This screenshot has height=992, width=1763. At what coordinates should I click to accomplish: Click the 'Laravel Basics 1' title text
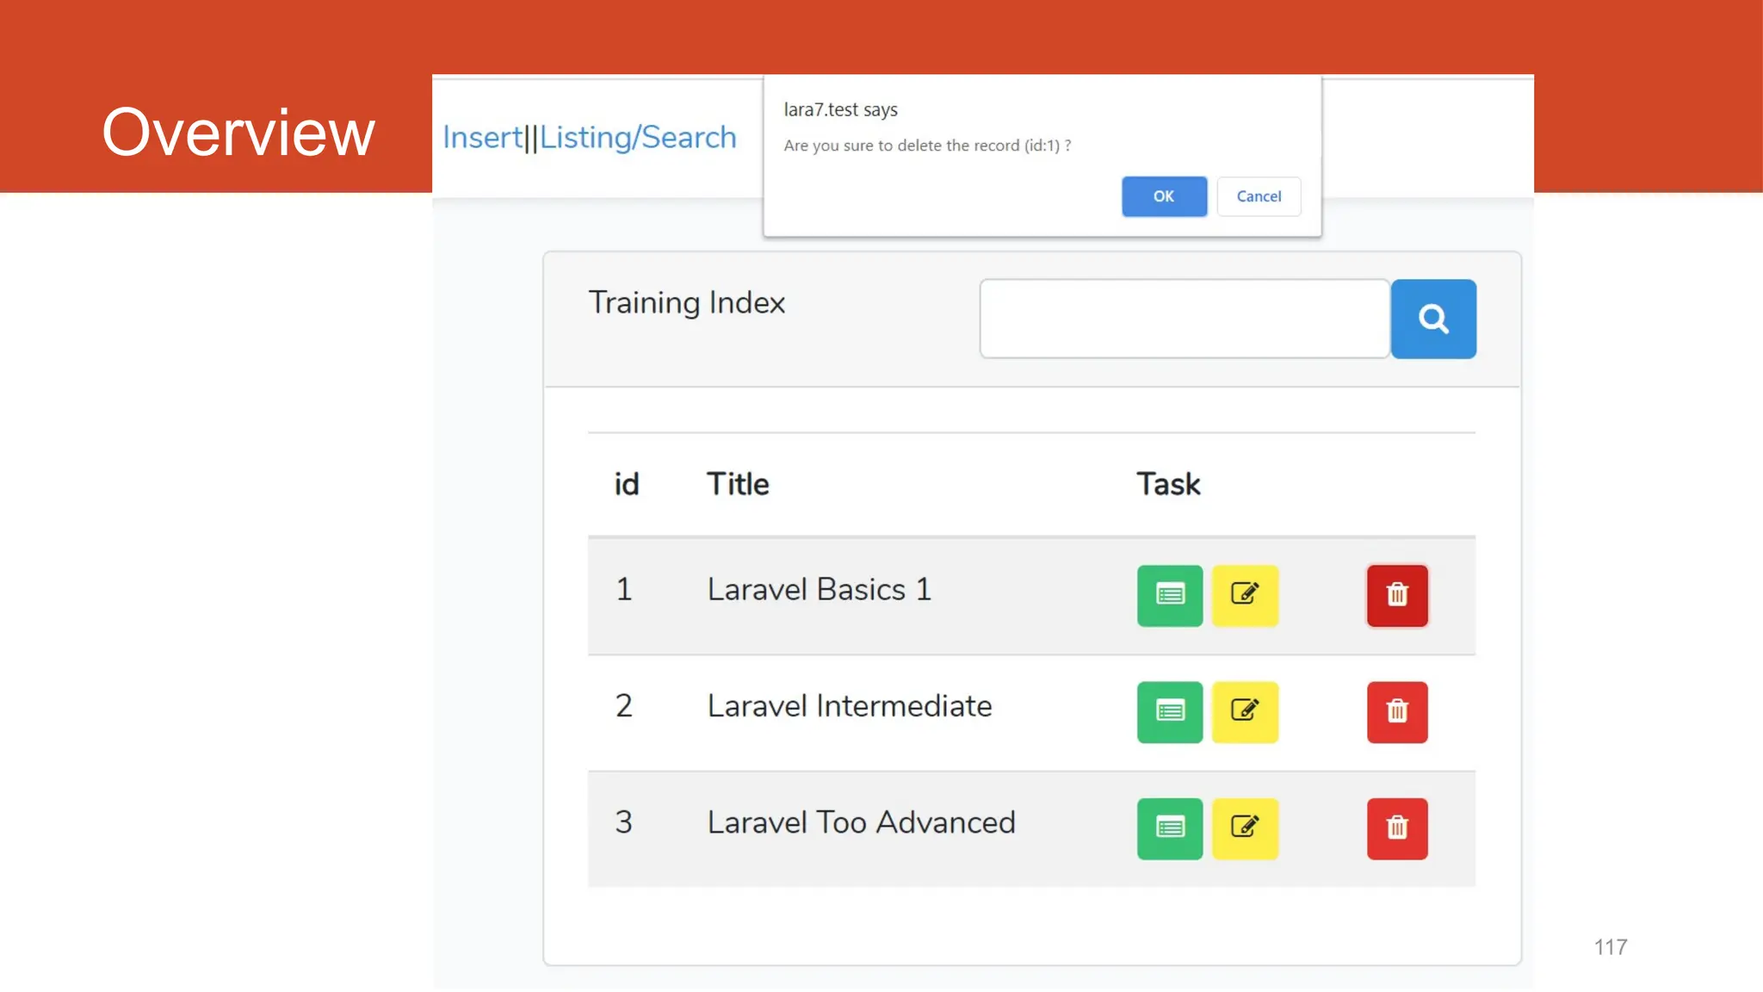click(819, 590)
